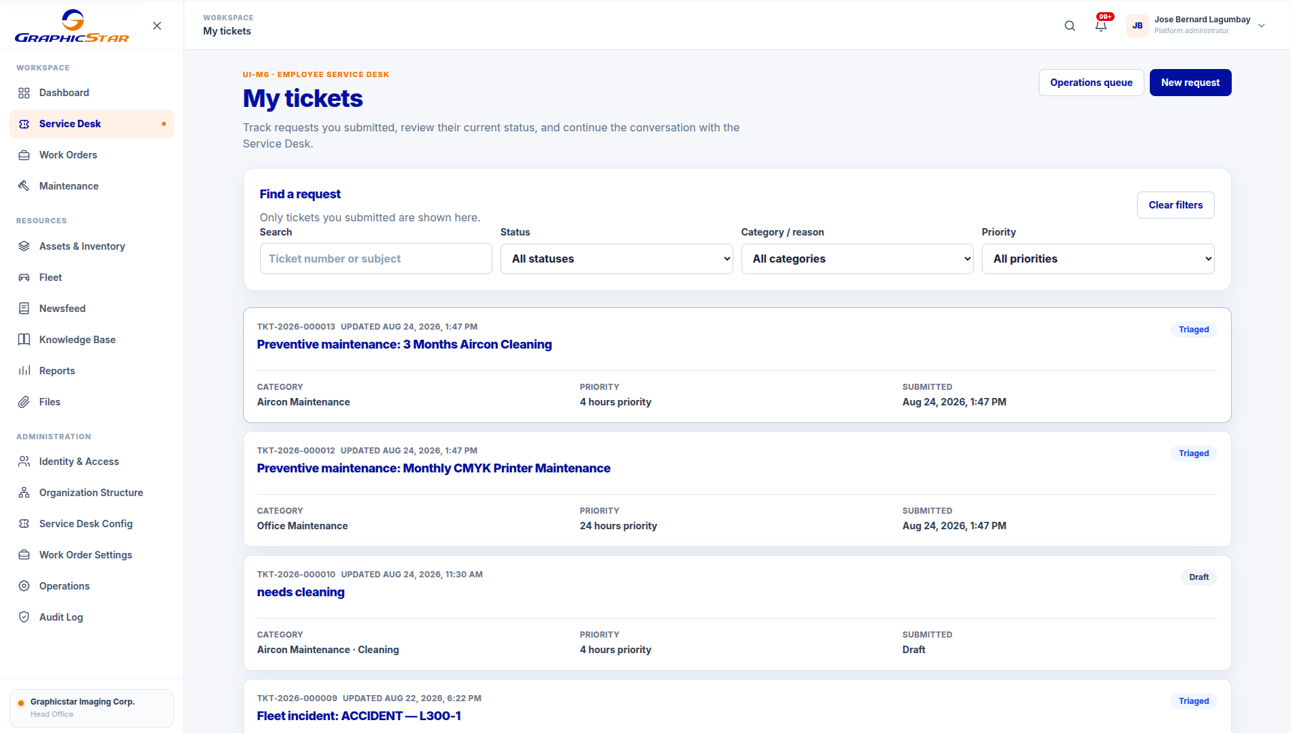This screenshot has height=733, width=1292.
Task: Click the Audit Log shield icon
Action: click(x=24, y=617)
